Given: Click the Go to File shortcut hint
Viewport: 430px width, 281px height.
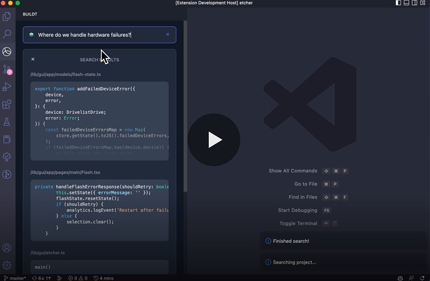Looking at the screenshot, I should click(316, 184).
